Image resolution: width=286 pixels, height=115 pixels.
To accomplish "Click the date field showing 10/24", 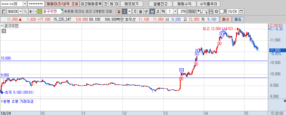I will (x=232, y=11).
